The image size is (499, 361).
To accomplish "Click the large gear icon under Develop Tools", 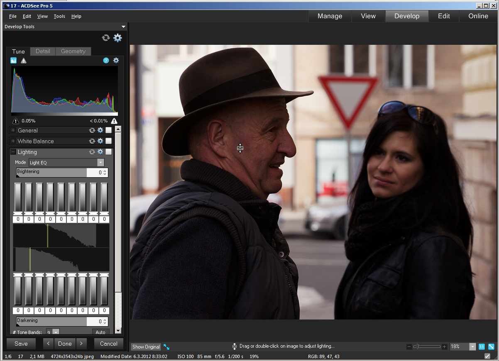I will coord(117,38).
